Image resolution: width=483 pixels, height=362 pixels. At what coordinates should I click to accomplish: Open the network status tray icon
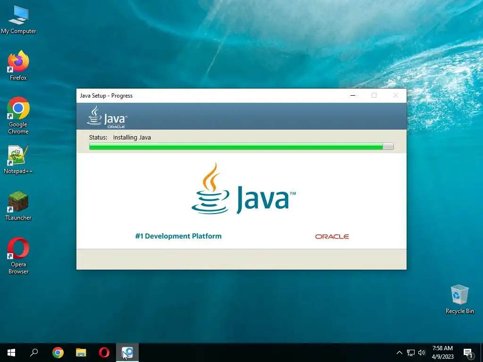tap(411, 353)
